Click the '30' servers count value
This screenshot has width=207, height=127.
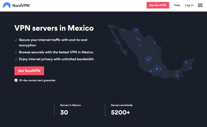point(64,113)
